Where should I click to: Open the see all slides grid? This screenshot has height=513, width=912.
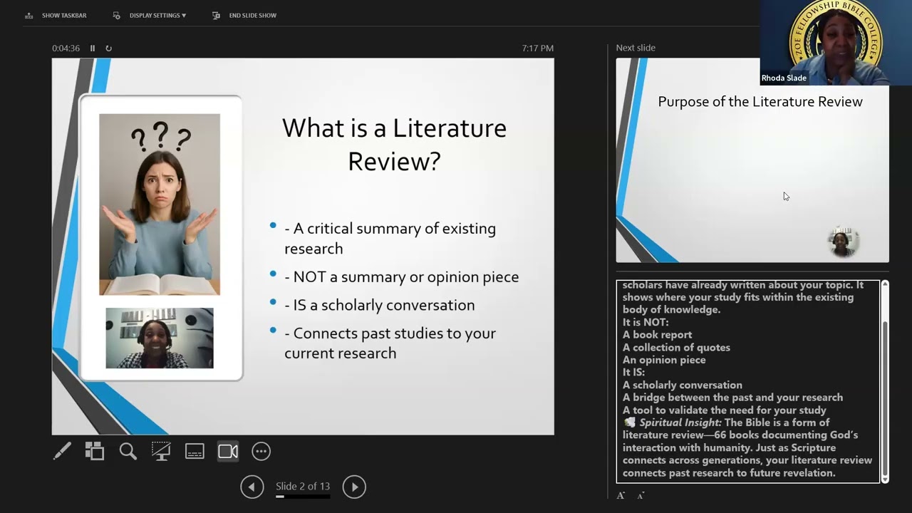point(95,451)
